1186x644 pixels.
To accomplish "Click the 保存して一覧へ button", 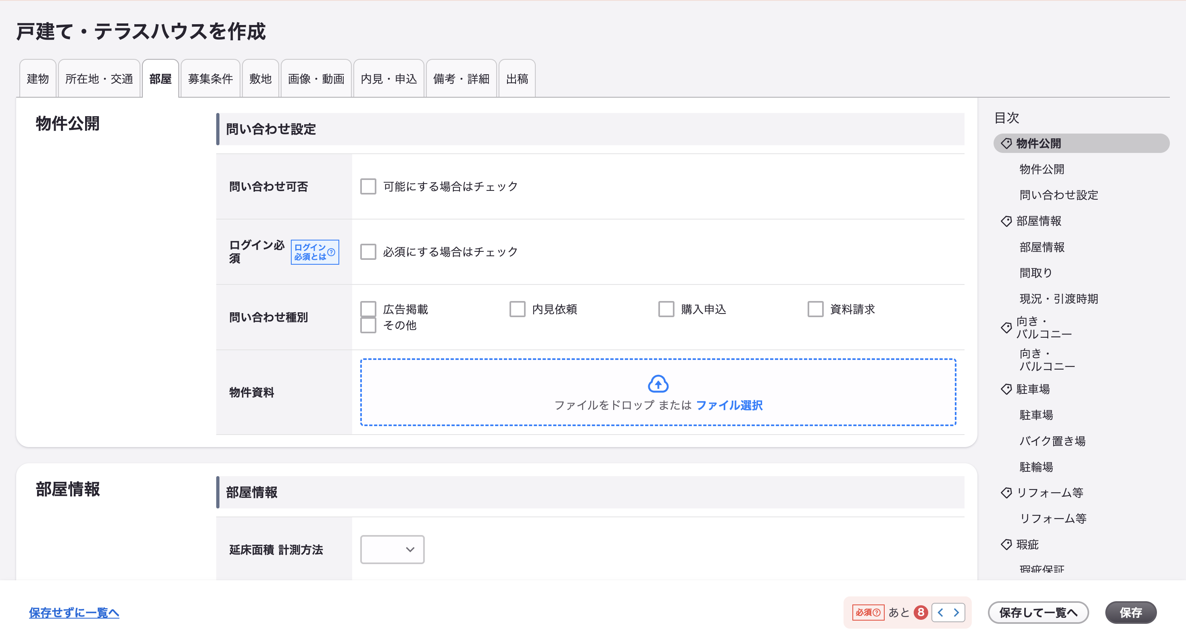I will point(1038,612).
